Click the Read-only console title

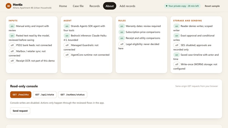[x=24, y=86]
